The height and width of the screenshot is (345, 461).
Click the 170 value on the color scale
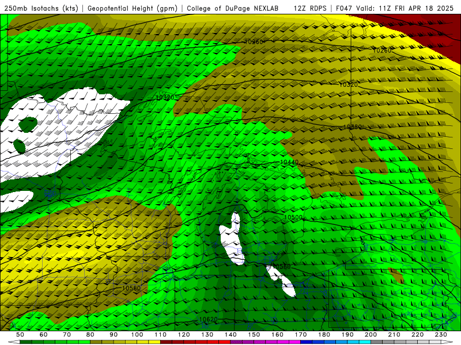[x=301, y=335]
